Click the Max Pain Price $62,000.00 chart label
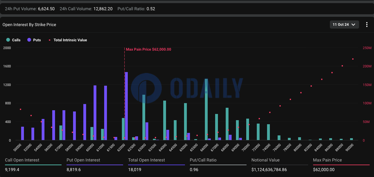The height and width of the screenshot is (177, 374). point(148,49)
